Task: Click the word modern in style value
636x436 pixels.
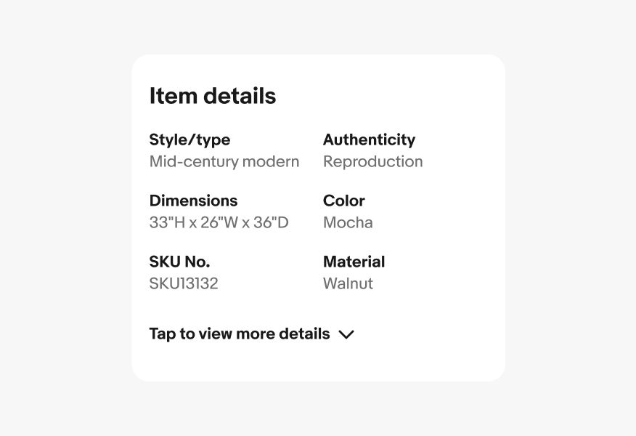Action: (x=272, y=161)
